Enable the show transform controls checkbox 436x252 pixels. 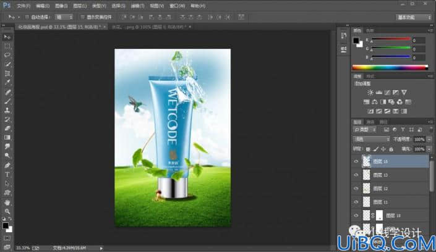[82, 17]
